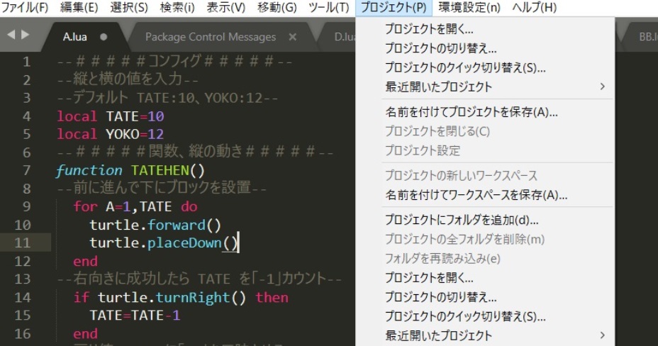Click the 'TATE=TATE-1' statement
658x346 pixels.
pyautogui.click(x=135, y=316)
